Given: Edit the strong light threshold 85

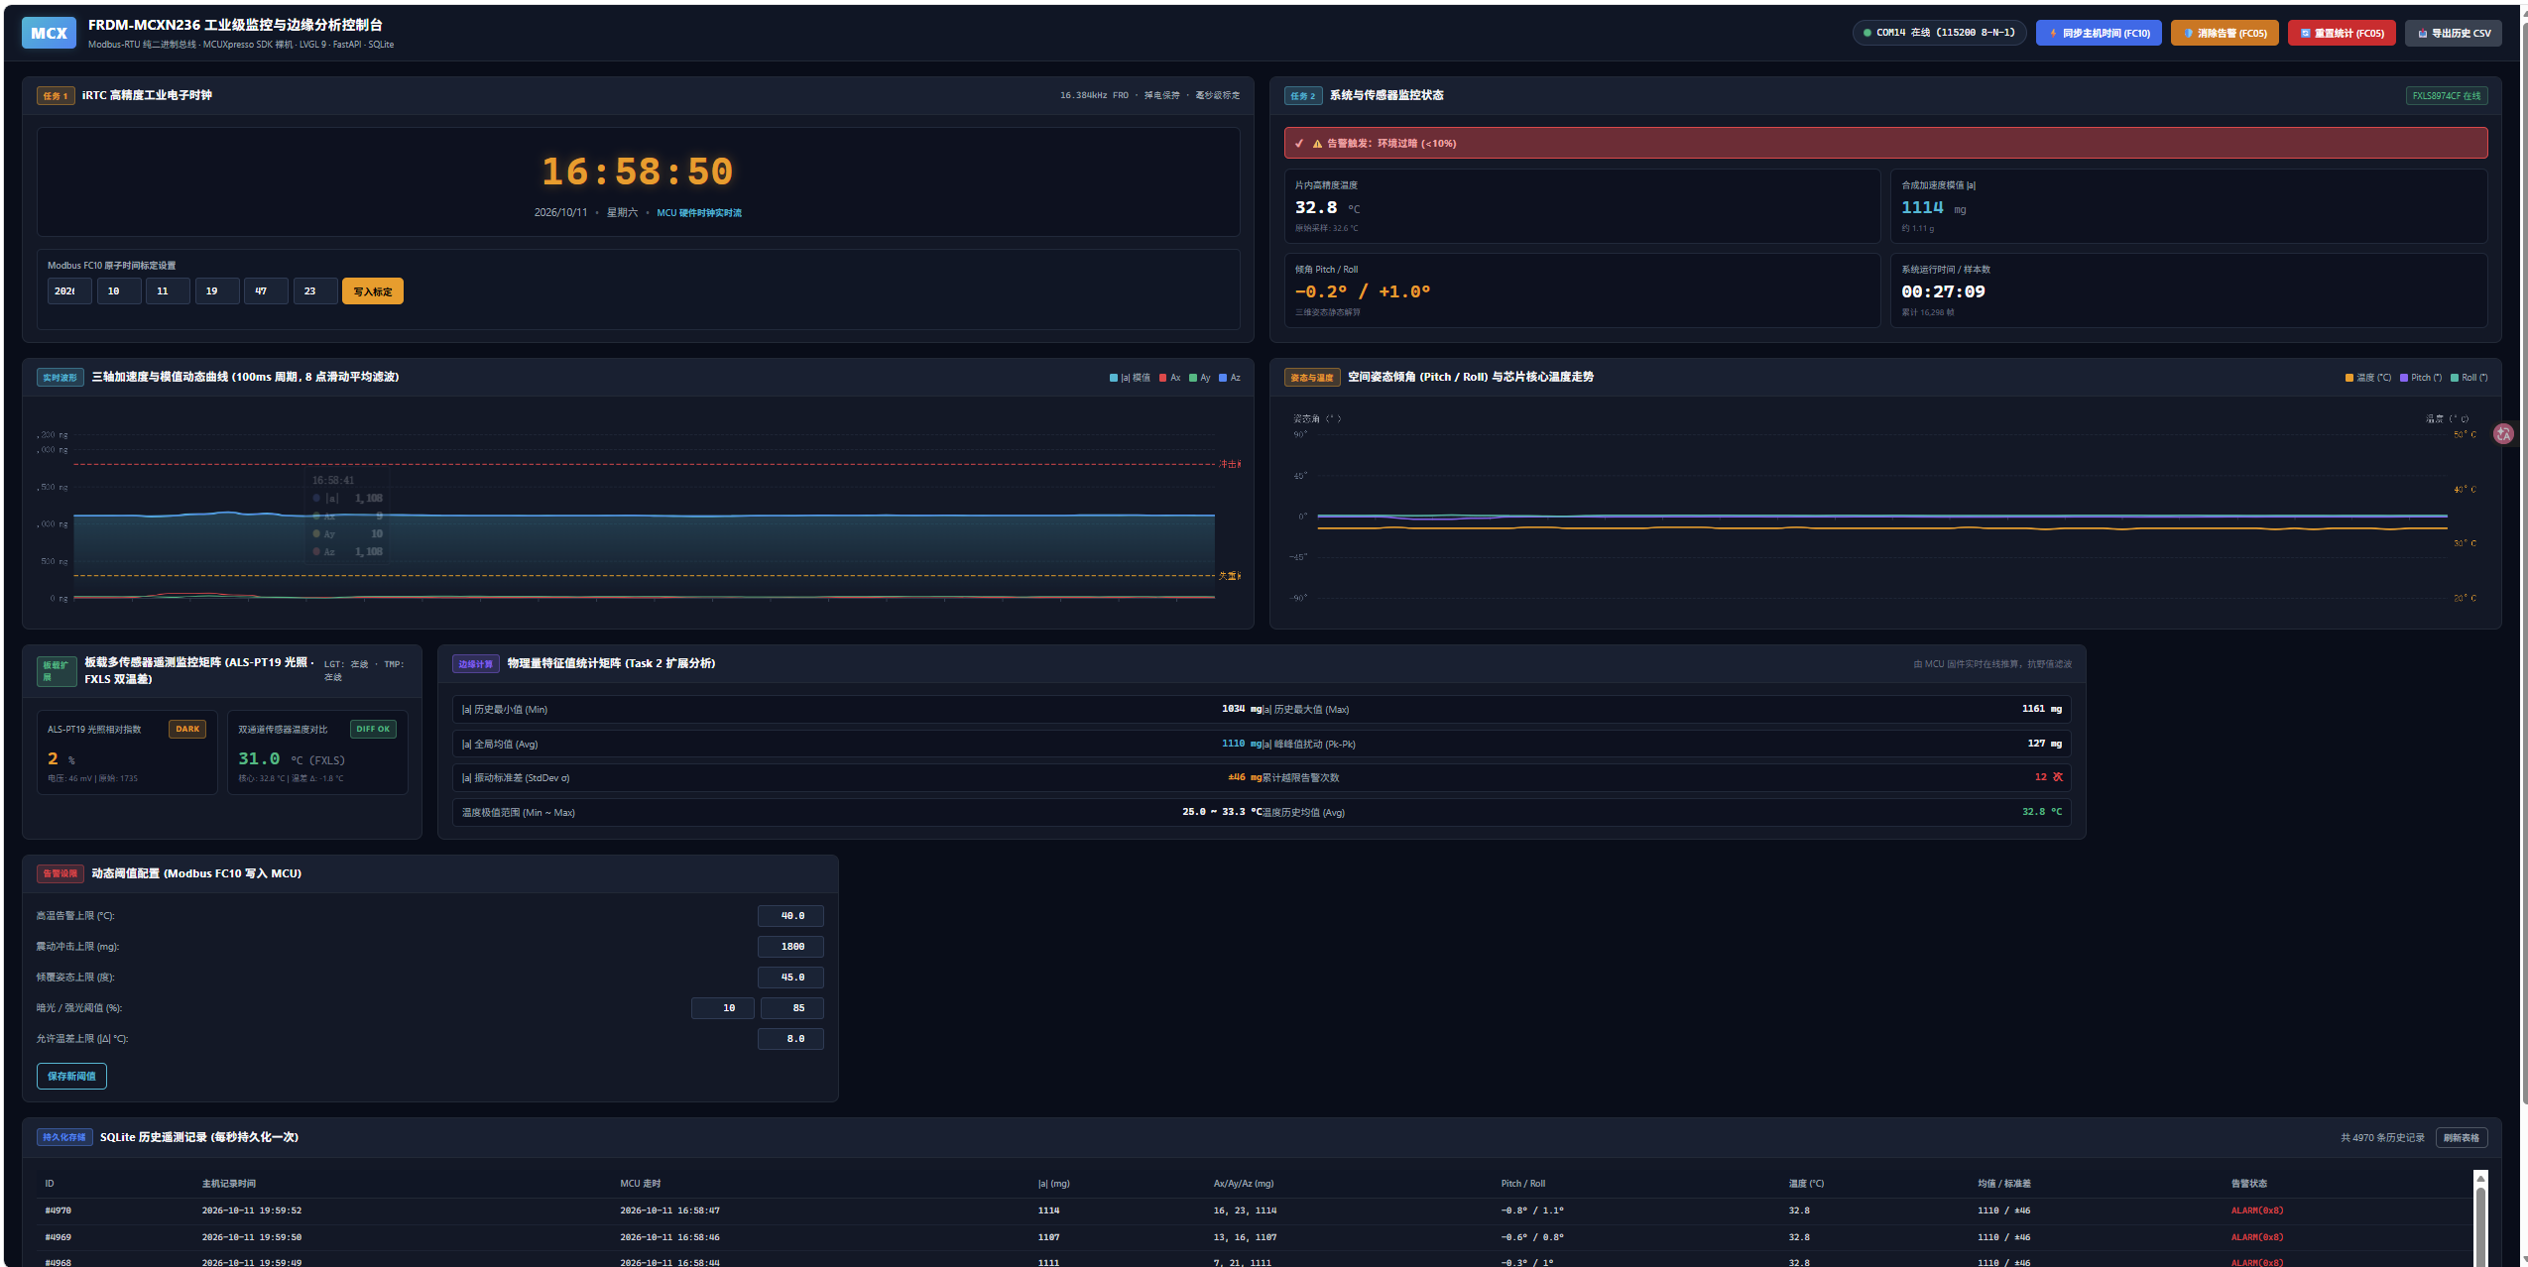Looking at the screenshot, I should pos(792,1008).
